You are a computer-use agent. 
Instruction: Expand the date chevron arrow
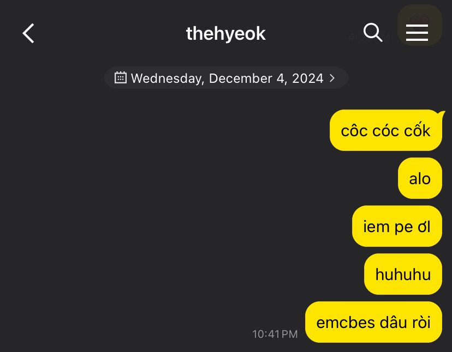(332, 78)
